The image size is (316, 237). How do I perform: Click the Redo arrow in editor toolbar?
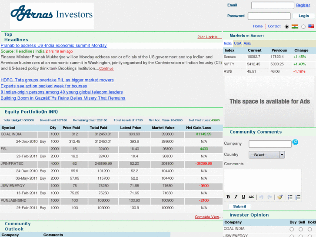point(269,197)
